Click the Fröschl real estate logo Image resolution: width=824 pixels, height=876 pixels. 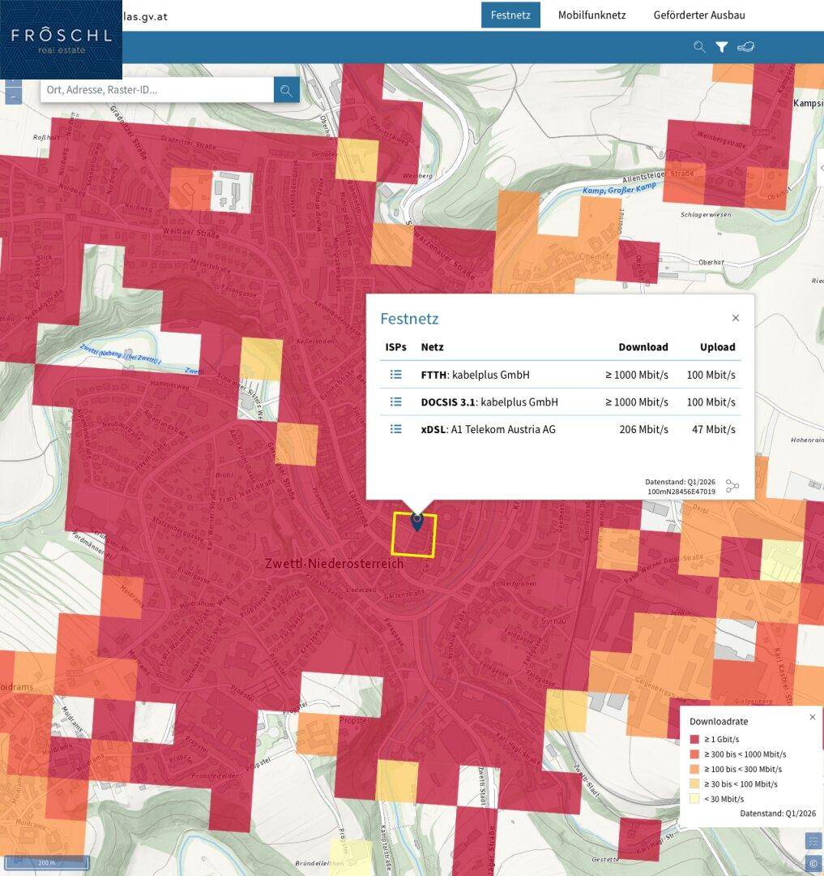tap(61, 40)
